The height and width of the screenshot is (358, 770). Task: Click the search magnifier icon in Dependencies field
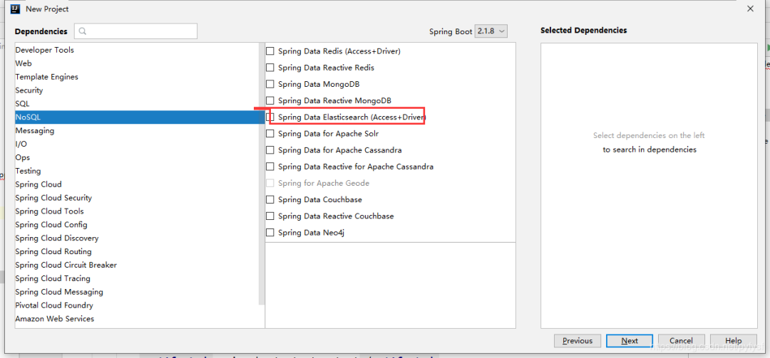point(83,31)
